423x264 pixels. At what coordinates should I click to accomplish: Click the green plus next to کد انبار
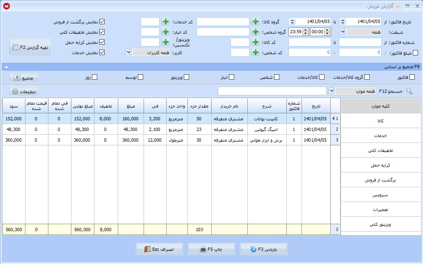(x=166, y=32)
